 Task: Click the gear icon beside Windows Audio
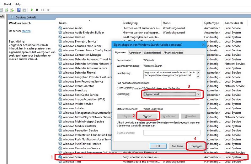coord(60,28)
